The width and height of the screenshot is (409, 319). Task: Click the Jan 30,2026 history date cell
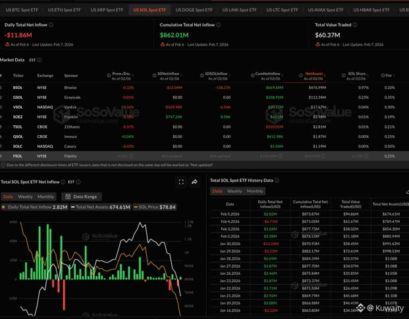(230, 244)
